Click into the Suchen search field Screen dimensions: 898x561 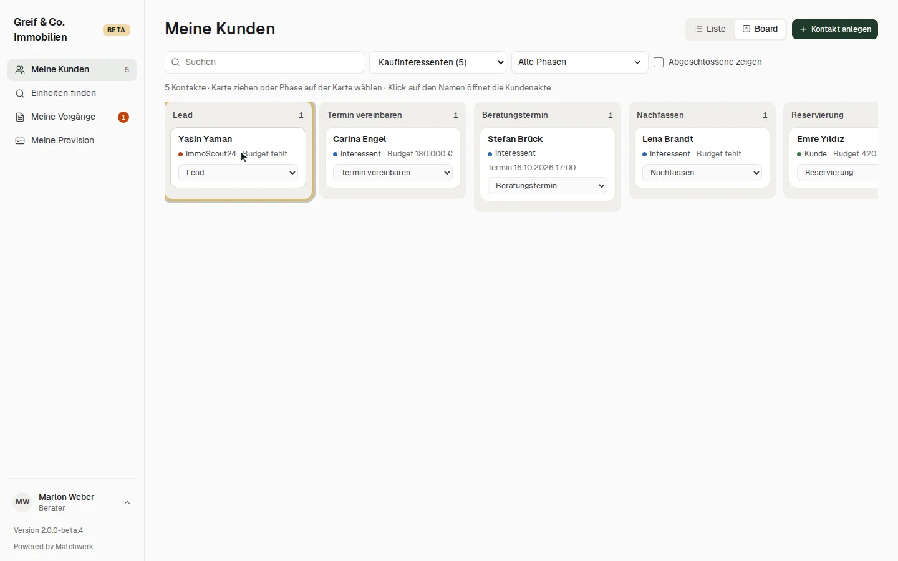coord(264,62)
